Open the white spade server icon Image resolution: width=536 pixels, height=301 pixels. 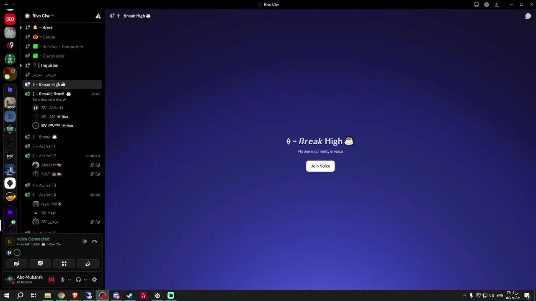pyautogui.click(x=10, y=183)
